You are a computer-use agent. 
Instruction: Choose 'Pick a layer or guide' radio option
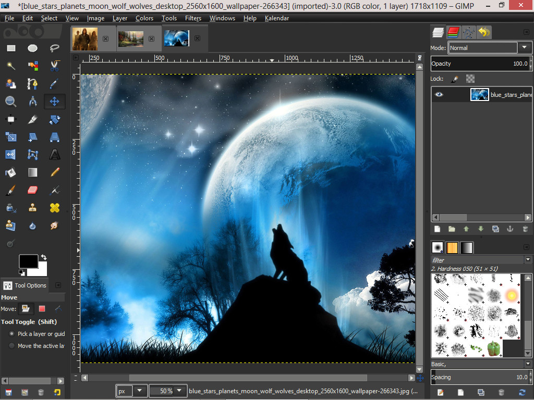[11, 334]
